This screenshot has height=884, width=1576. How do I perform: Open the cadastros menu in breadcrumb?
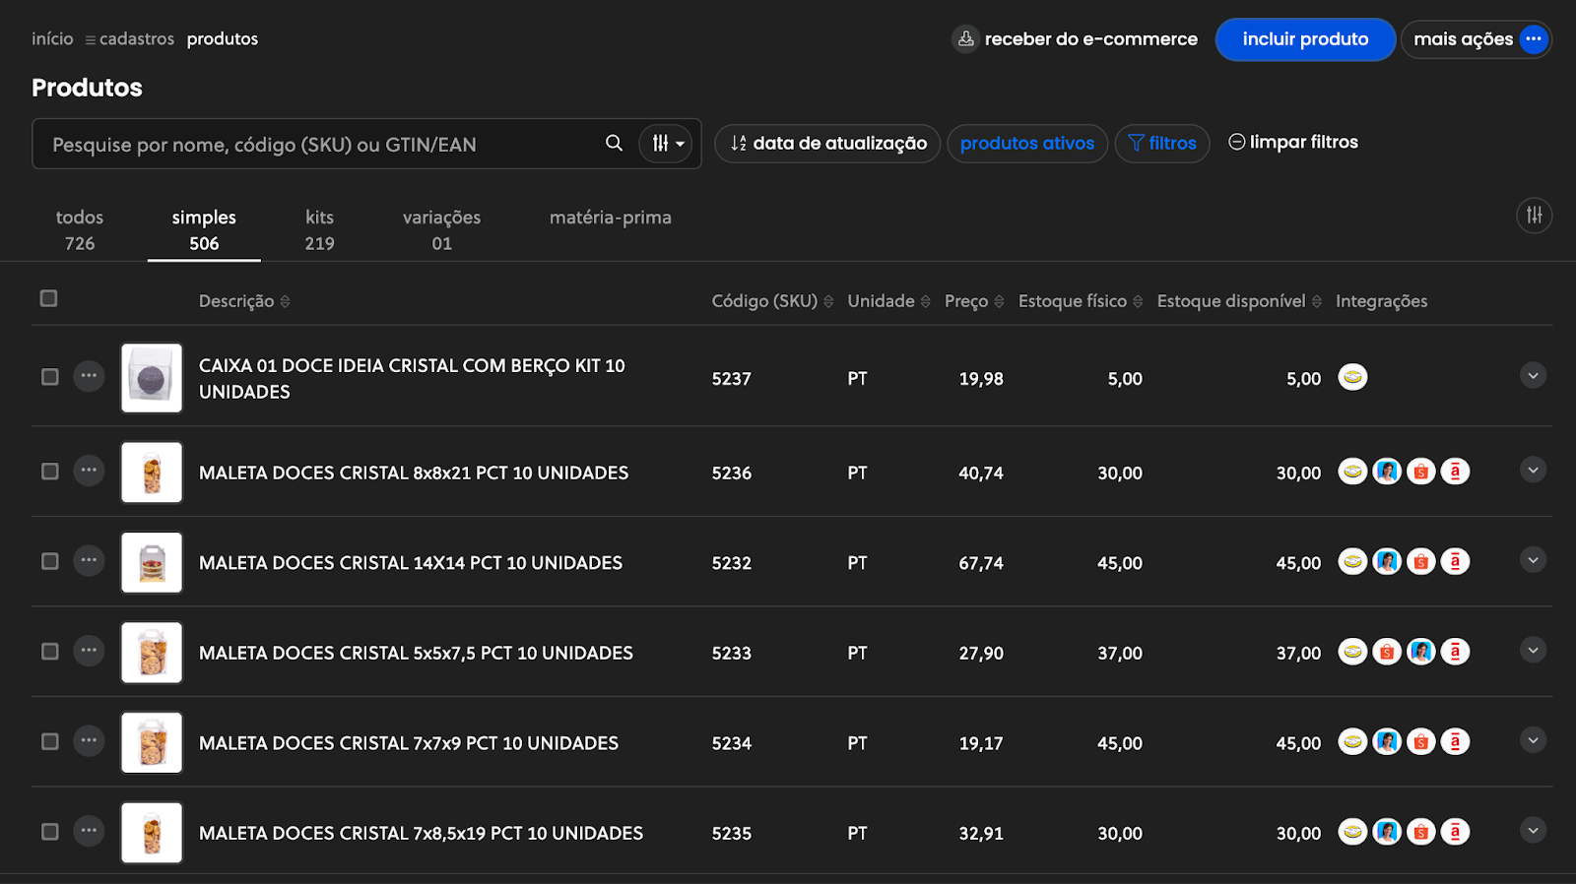click(129, 38)
